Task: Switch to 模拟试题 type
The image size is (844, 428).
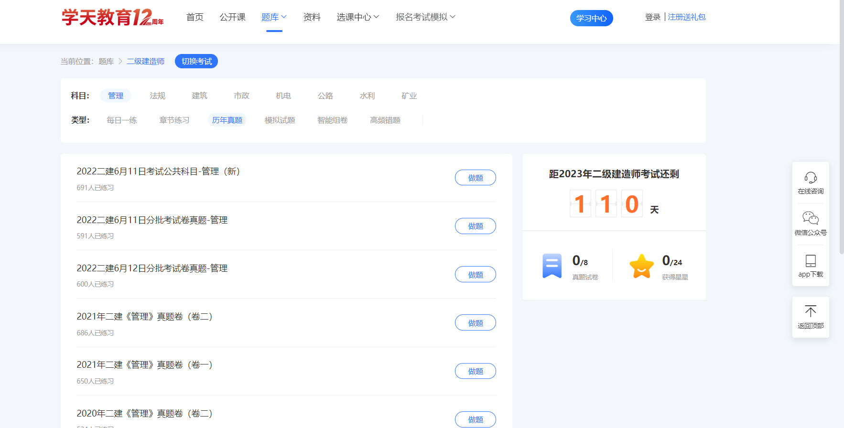Action: (280, 120)
